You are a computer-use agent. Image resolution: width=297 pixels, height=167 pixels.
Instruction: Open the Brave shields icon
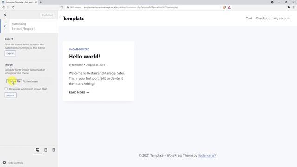click(225, 7)
